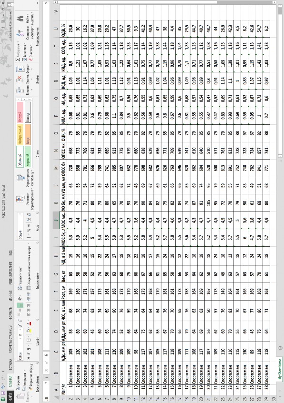Click the AutoSum (Автосумма) sigma icon
Image resolution: width=284 pixels, height=403 pixels.
(x=18, y=60)
